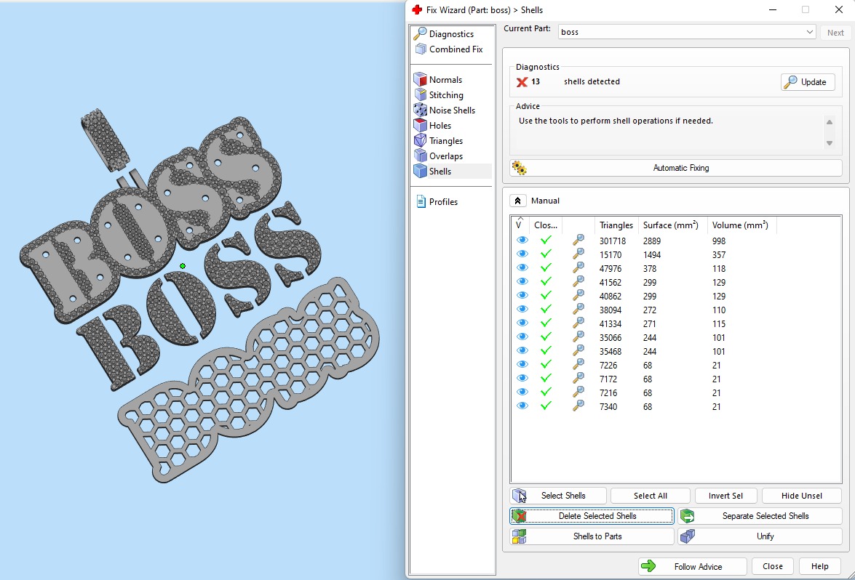
Task: Click Shells to Parts button
Action: pos(592,536)
